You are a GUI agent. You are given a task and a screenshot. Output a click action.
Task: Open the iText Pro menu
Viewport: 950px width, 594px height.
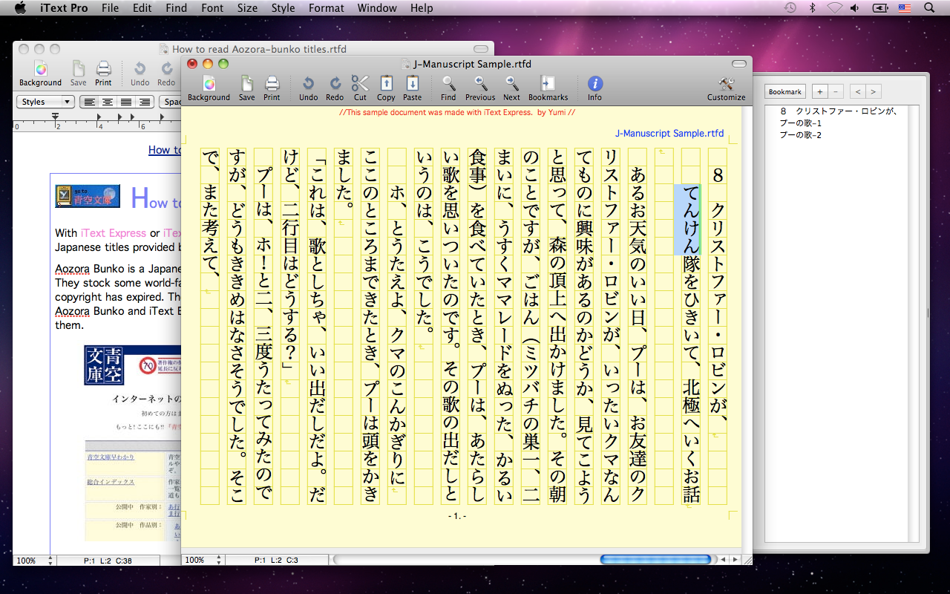[x=63, y=8]
